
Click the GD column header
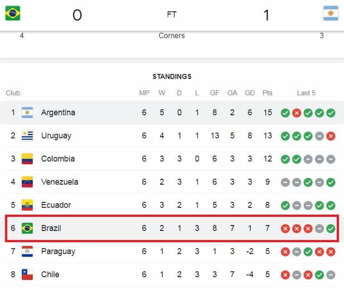tap(249, 93)
